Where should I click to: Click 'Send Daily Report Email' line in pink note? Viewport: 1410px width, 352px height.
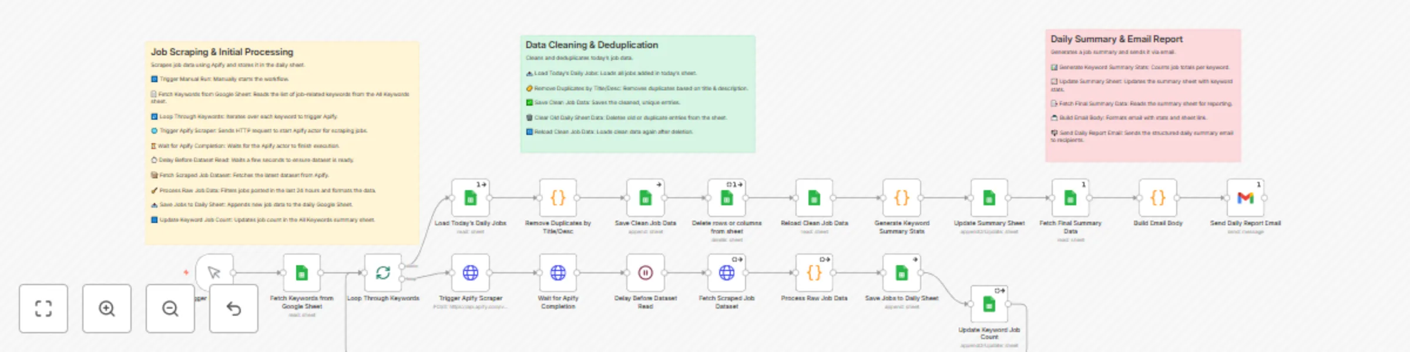[x=1142, y=136]
